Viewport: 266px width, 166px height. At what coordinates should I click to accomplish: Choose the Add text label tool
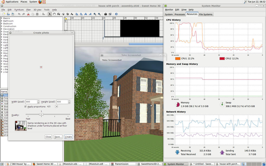point(72,14)
